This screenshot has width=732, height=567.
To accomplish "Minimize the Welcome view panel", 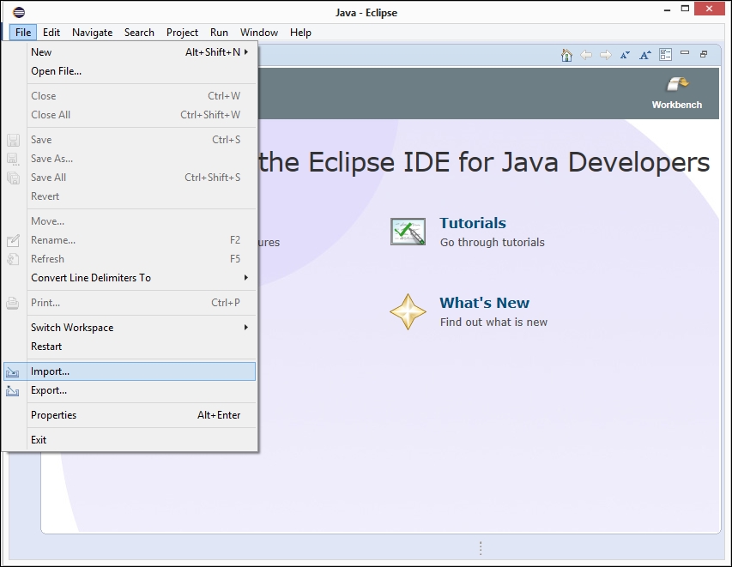I will [x=685, y=54].
